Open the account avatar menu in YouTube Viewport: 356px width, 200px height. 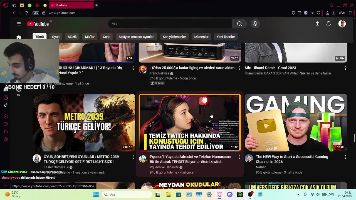[x=342, y=24]
